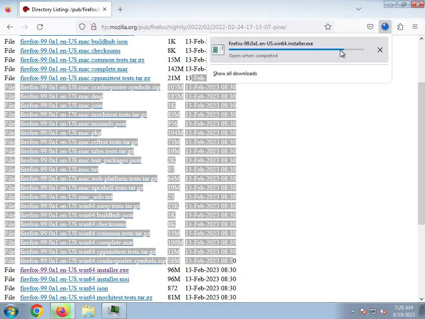Open a new tab with plus
Screen dimensions: 425x319
coord(120,10)
